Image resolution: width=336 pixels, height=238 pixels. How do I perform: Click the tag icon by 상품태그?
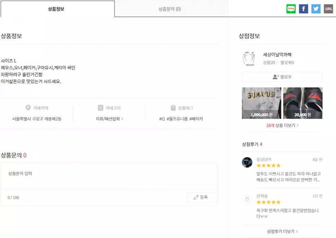coord(173,108)
